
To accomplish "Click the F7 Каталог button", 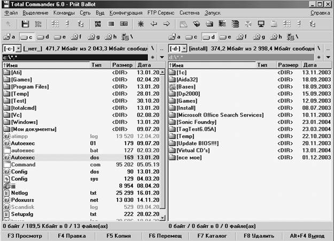I will pos(212,236).
